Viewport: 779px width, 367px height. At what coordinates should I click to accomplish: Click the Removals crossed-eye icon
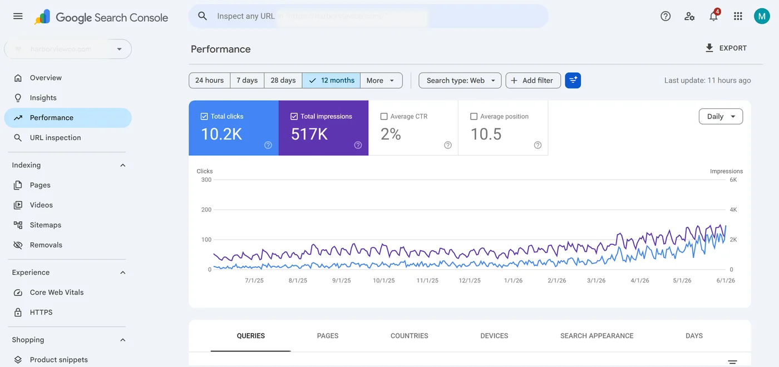18,245
